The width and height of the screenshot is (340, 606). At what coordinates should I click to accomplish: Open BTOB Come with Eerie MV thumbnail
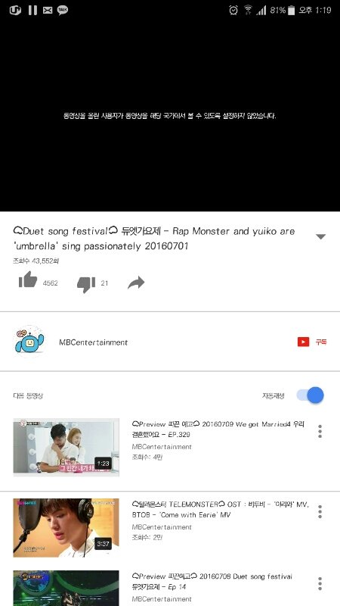pyautogui.click(x=66, y=527)
